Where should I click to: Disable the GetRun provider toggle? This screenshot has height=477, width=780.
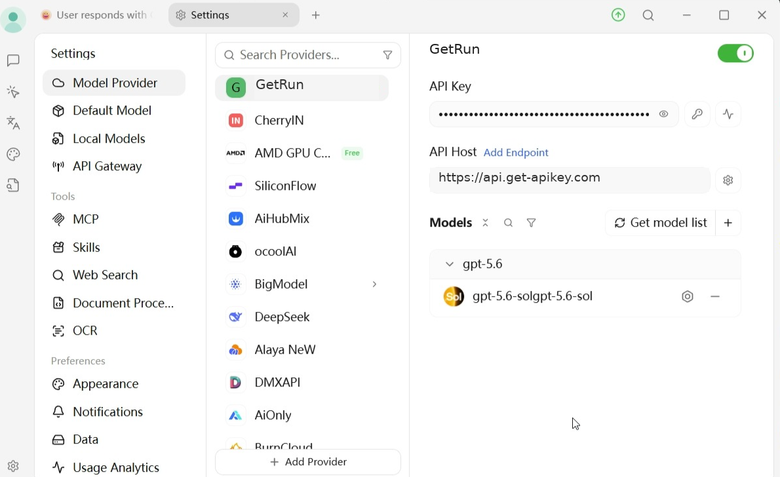coord(735,53)
